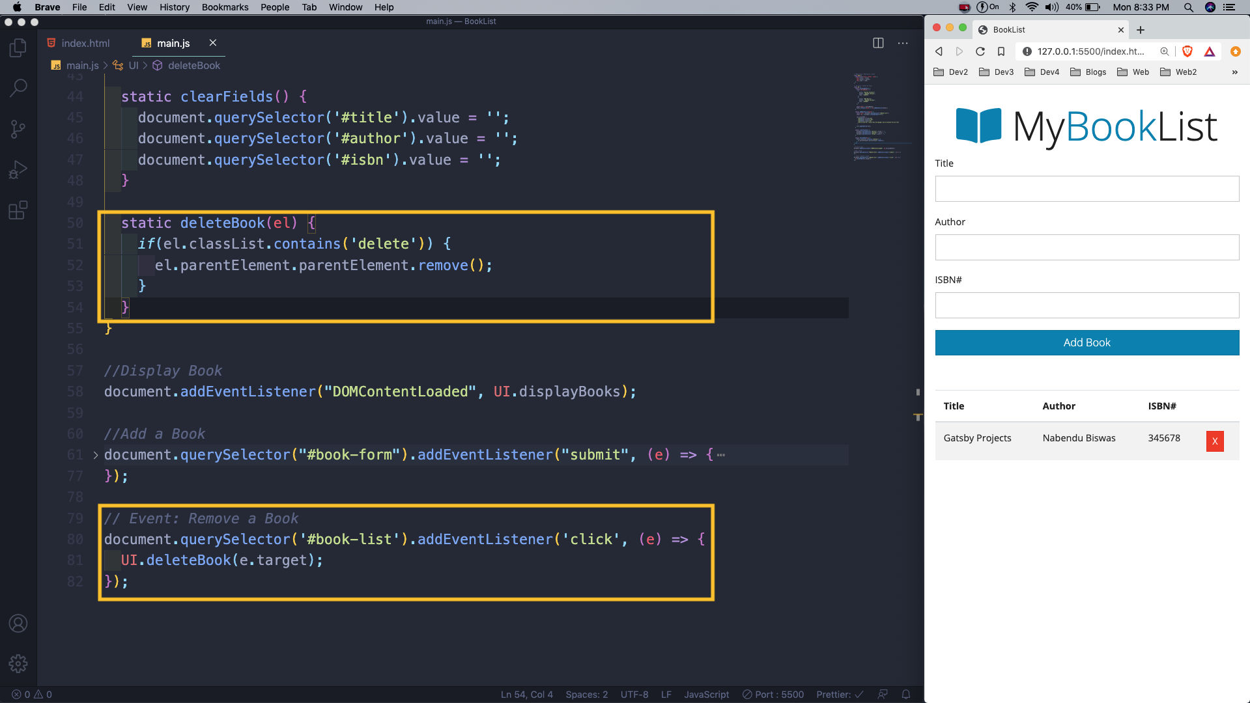Open Brave Shields lion icon
Screen dimensions: 1250x703
pos(1187,51)
